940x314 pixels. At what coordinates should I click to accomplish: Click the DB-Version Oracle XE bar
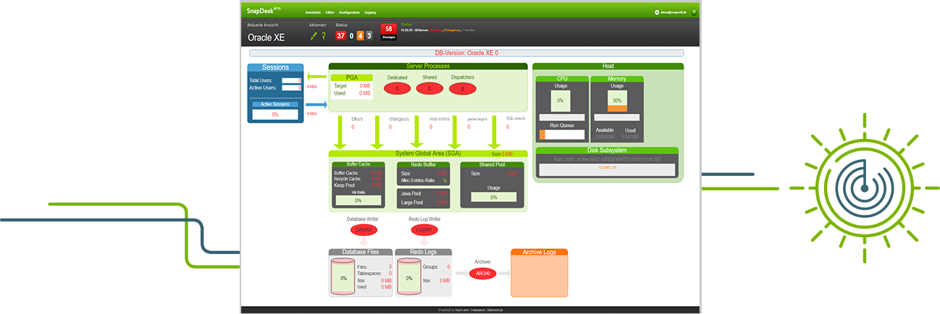click(x=466, y=53)
